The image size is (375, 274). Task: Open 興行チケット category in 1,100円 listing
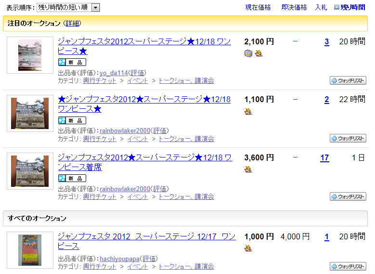point(100,139)
